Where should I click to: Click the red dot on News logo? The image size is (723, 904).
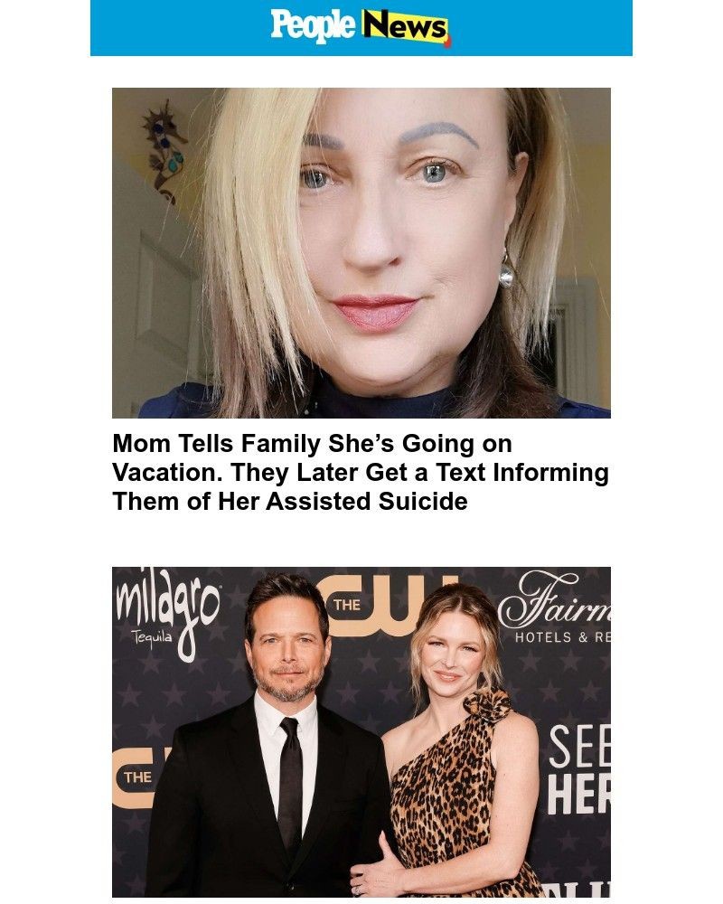tap(448, 41)
